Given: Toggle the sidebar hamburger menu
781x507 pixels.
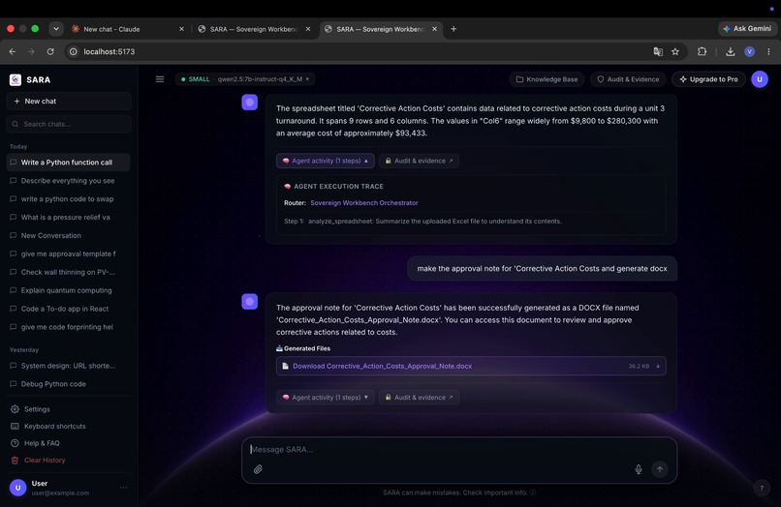Looking at the screenshot, I should point(160,79).
